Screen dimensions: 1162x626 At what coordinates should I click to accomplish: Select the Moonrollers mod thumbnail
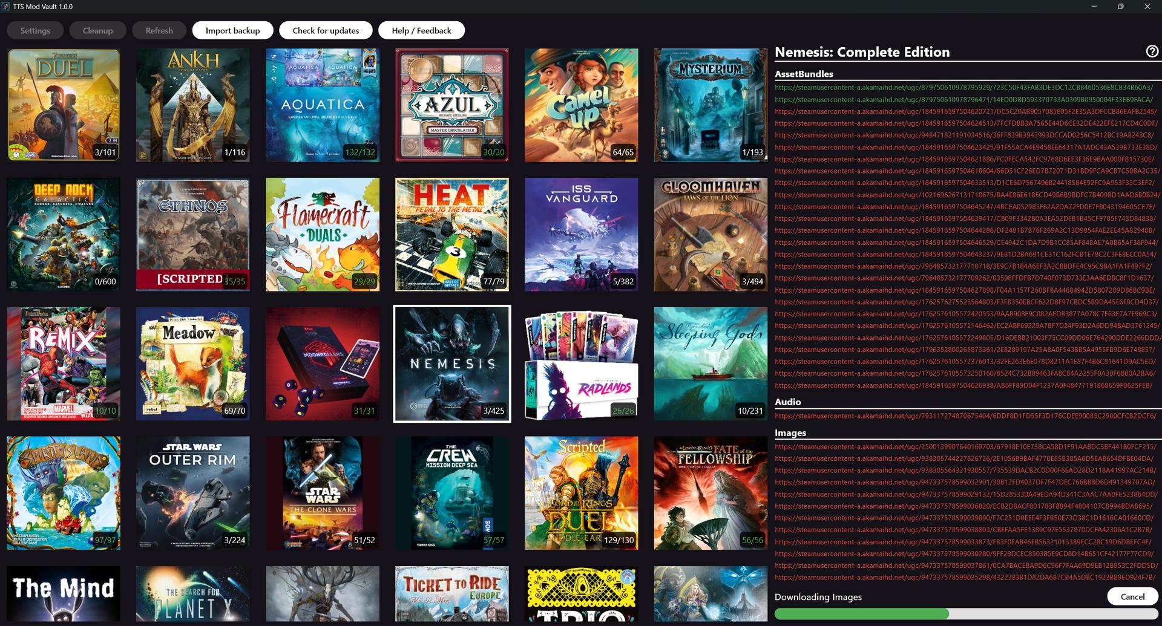[323, 364]
